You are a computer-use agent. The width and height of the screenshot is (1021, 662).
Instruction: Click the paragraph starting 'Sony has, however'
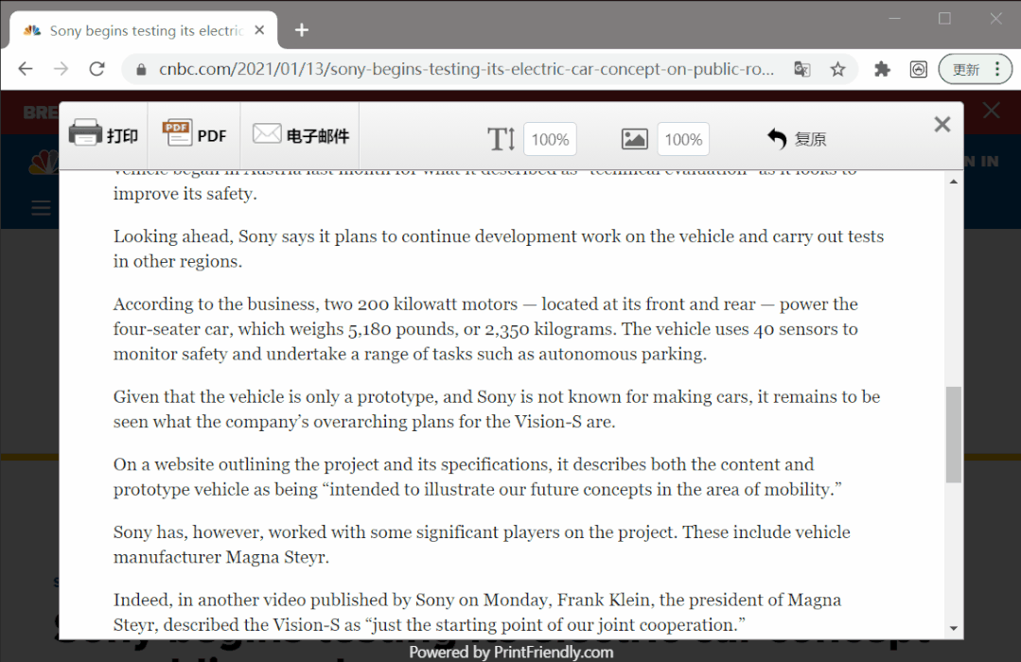[482, 544]
